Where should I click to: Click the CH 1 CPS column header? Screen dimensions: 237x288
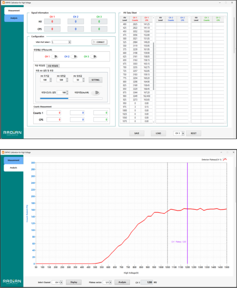[x=147, y=19]
